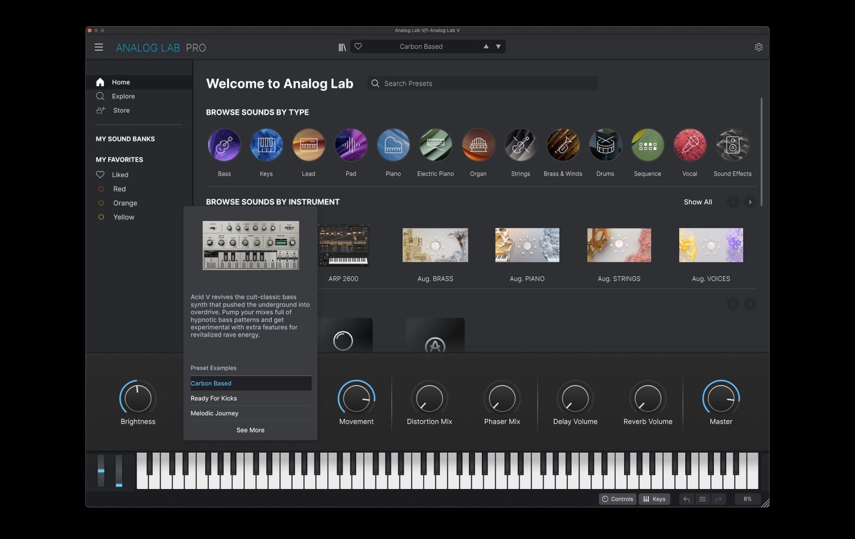This screenshot has width=855, height=539.
Task: Browse Bass sound type icon
Action: pyautogui.click(x=224, y=145)
